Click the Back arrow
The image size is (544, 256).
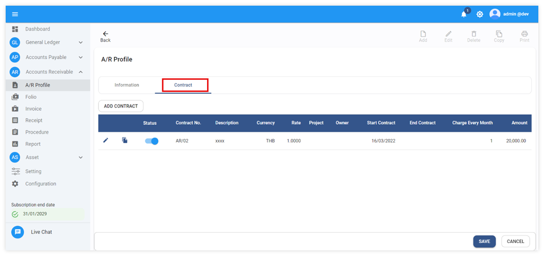[x=106, y=34]
